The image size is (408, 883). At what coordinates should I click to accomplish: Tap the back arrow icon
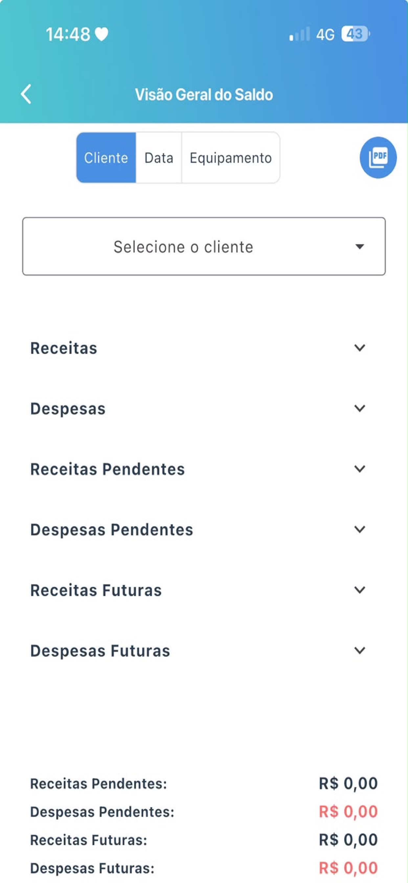[x=26, y=94]
